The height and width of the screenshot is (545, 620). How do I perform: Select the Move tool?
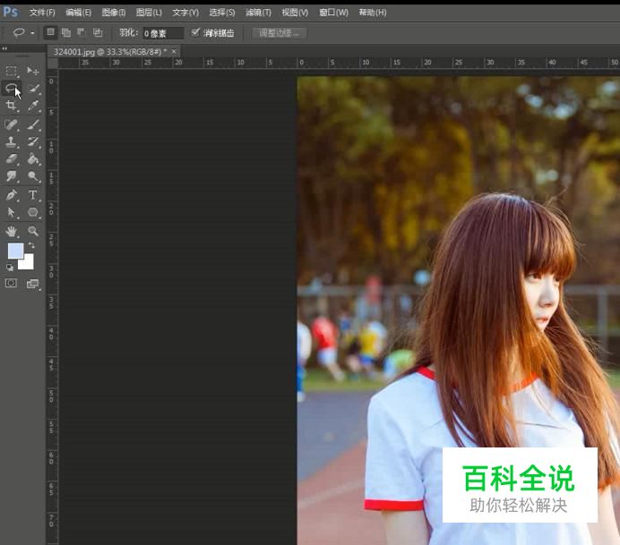(x=33, y=72)
